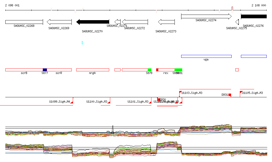This screenshot has height=162, width=272.
Task: Select the SAOUHSC_02272 gene arrow
Action: (x=135, y=22)
